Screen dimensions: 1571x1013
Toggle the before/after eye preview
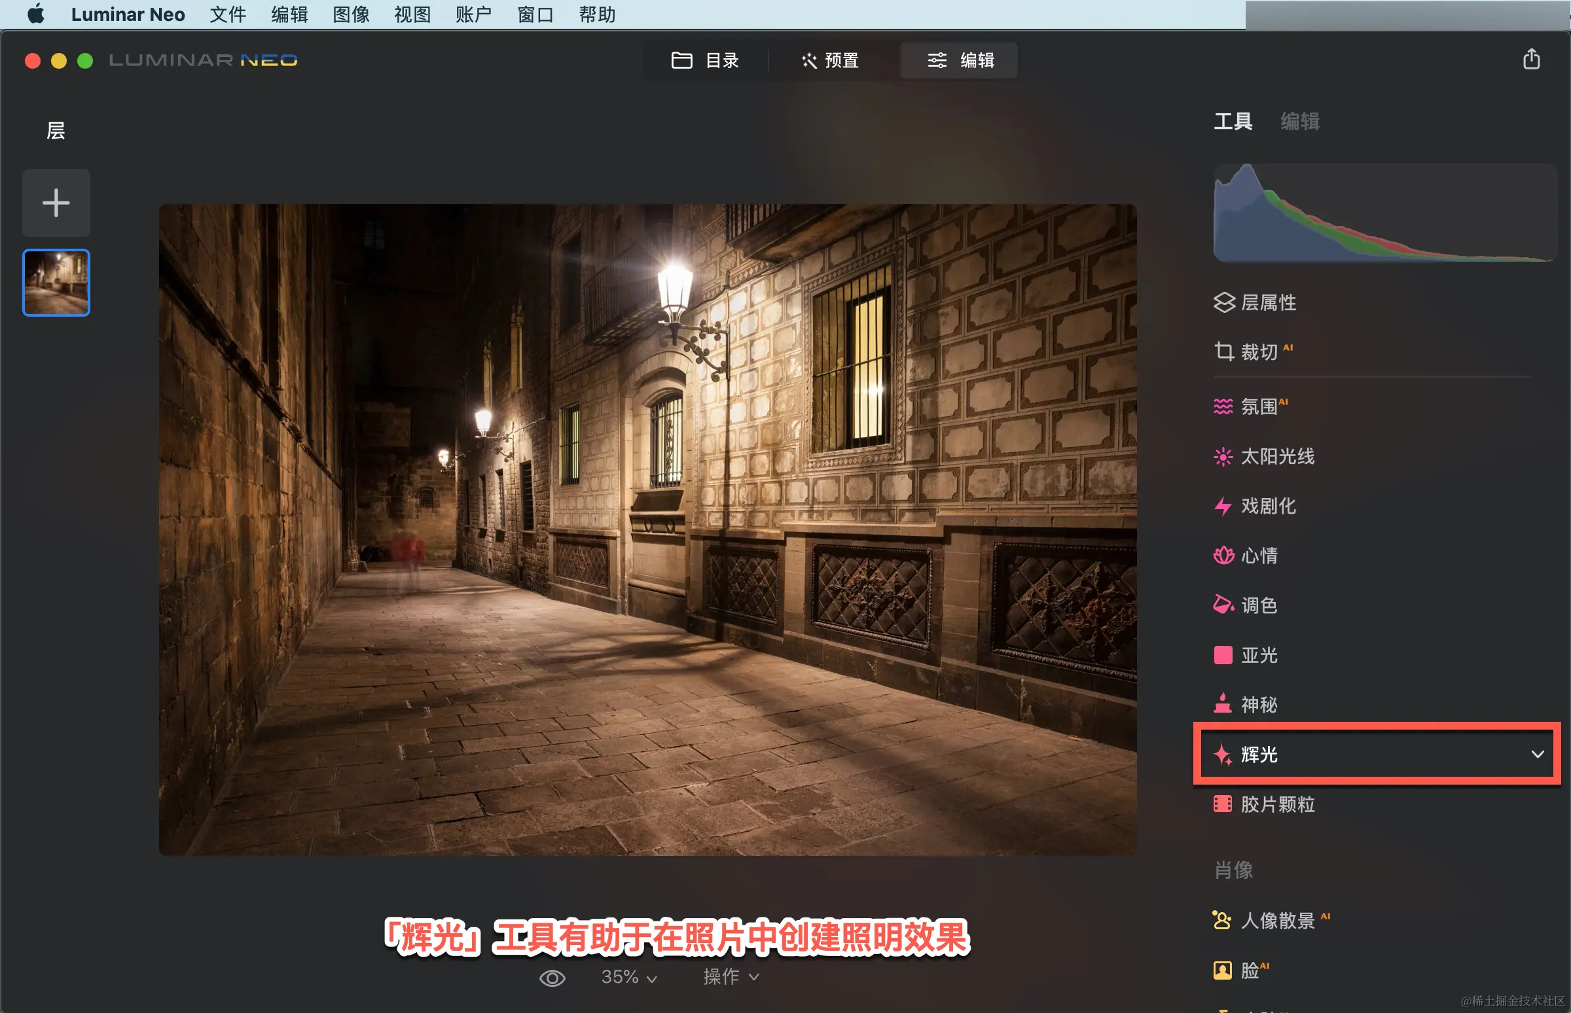pyautogui.click(x=552, y=978)
